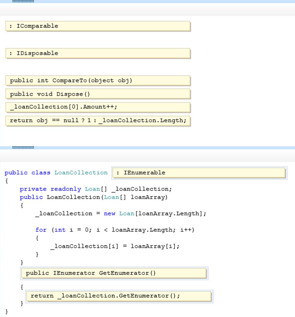Click the LoanCollection constructor signature line
The height and width of the screenshot is (317, 295).
93,197
